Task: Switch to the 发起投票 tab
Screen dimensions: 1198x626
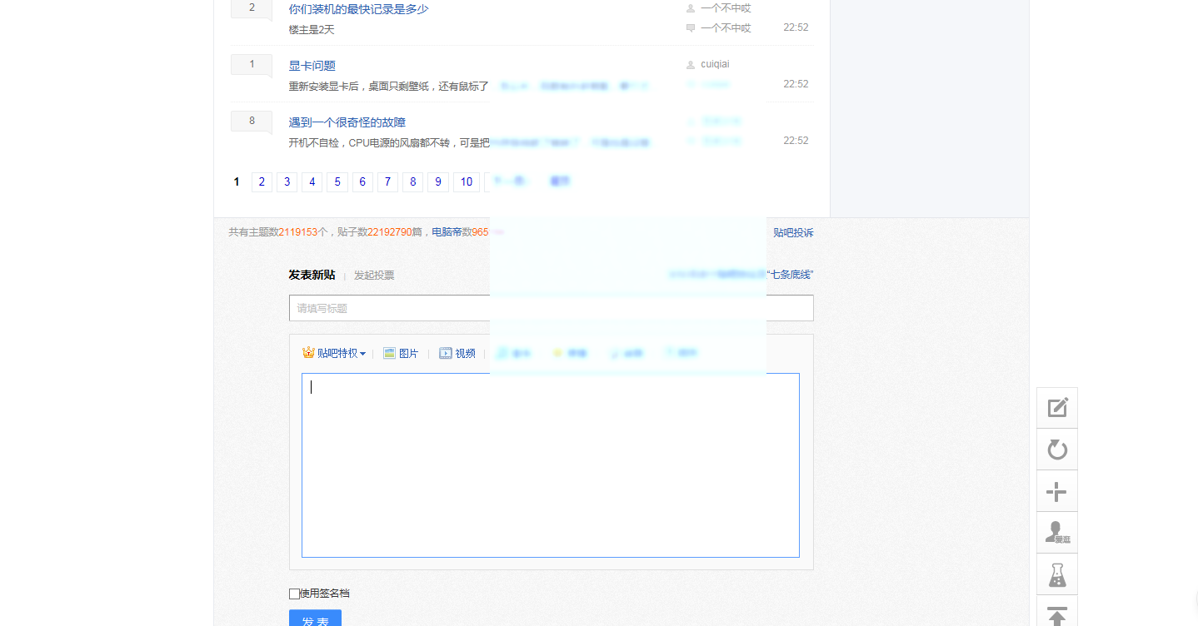Action: (374, 276)
